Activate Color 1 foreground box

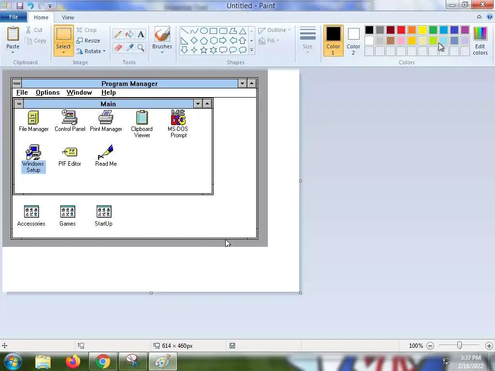click(334, 41)
